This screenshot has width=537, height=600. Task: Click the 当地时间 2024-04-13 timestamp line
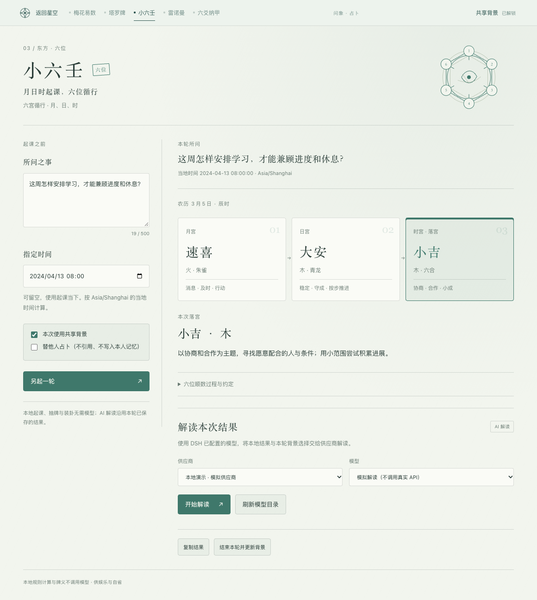click(235, 173)
